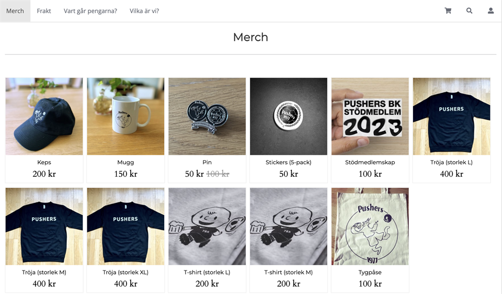View the Tygpåse tote bag image
Image resolution: width=502 pixels, height=294 pixels.
tap(370, 226)
